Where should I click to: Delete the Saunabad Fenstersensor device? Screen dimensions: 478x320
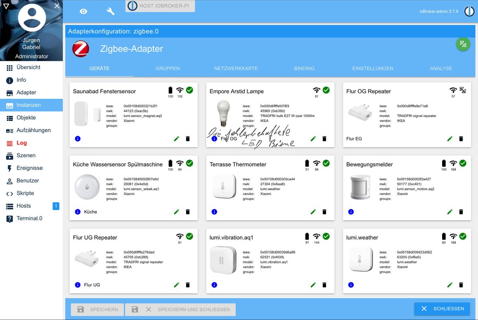188,139
